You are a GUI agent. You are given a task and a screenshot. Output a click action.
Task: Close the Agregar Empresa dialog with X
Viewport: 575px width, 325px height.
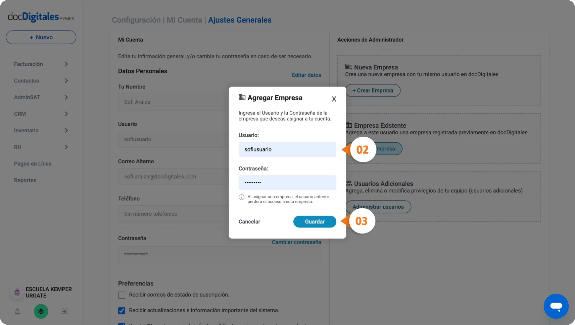334,99
